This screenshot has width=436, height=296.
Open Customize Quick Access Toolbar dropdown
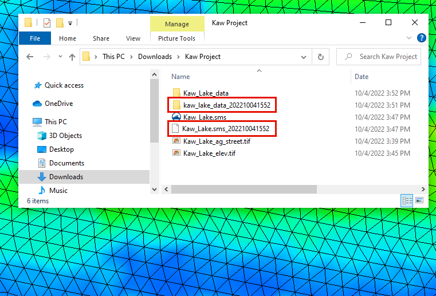[x=70, y=23]
